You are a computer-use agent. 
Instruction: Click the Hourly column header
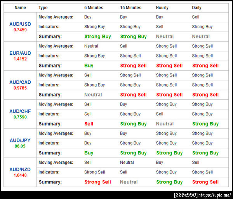pos(162,8)
